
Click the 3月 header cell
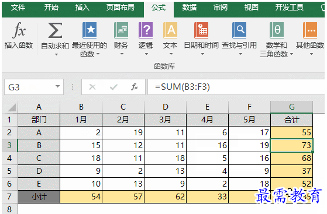point(166,120)
